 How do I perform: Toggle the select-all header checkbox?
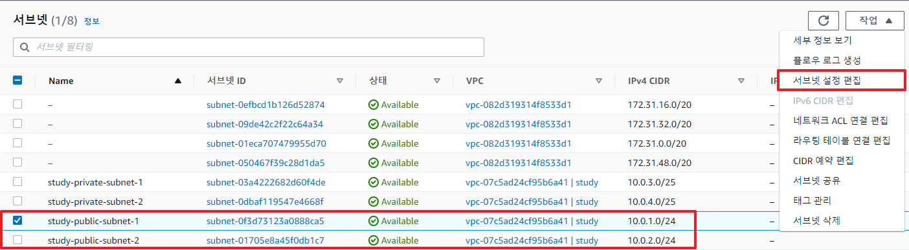[x=17, y=81]
